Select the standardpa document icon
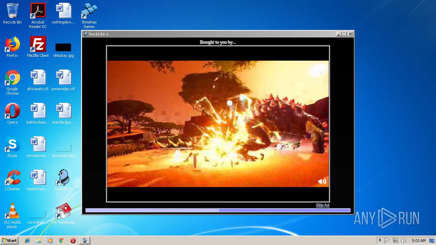Viewport: 436px width, 245px height. 63,114
